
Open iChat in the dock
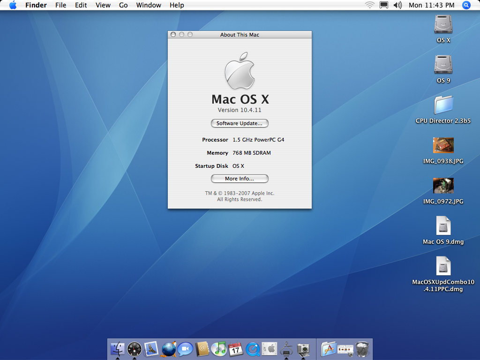(186, 349)
